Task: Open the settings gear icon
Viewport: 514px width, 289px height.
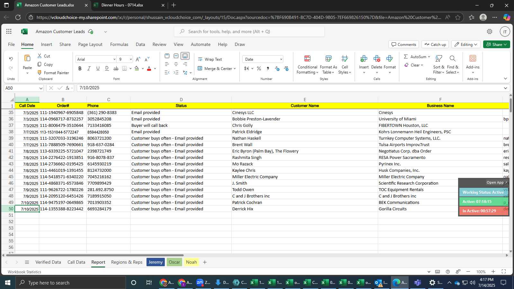Action: point(490,31)
